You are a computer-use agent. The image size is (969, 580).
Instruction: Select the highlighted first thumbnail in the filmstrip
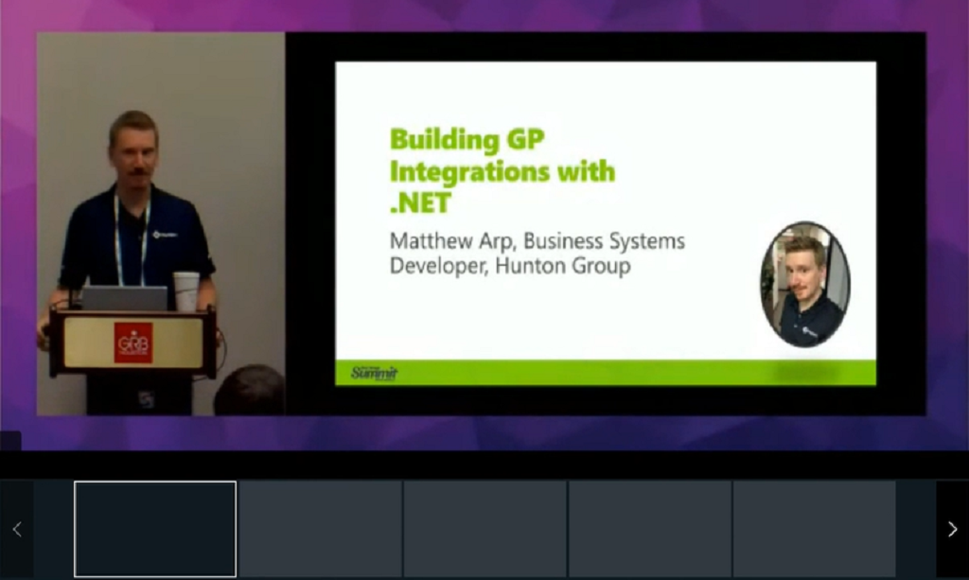[154, 529]
